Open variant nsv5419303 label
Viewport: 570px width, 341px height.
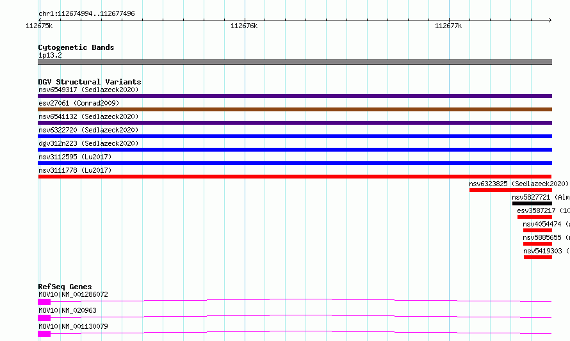click(546, 251)
